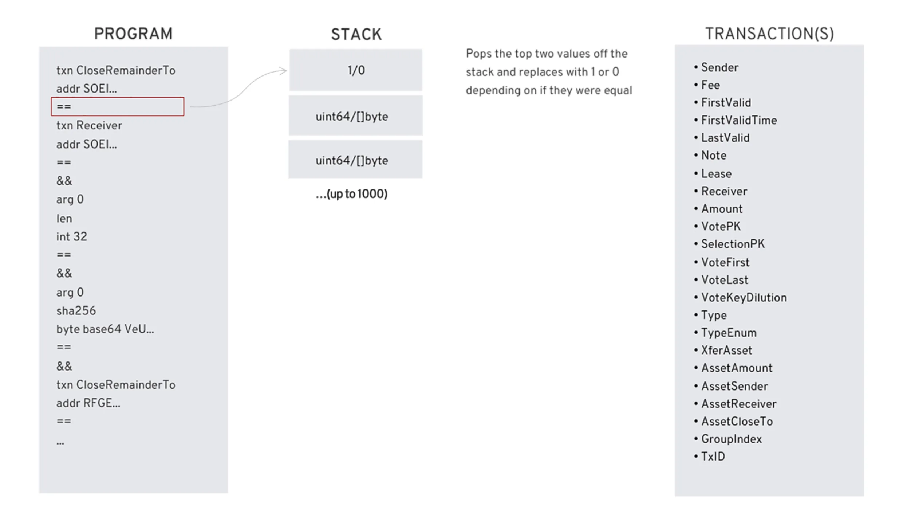
Task: Click the red-outlined == instruction line
Action: click(117, 106)
